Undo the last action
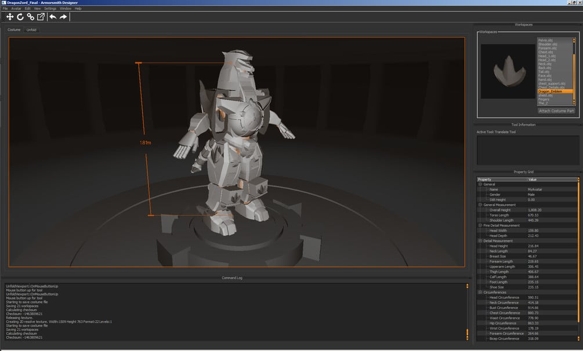Image resolution: width=583 pixels, height=351 pixels. tap(53, 17)
